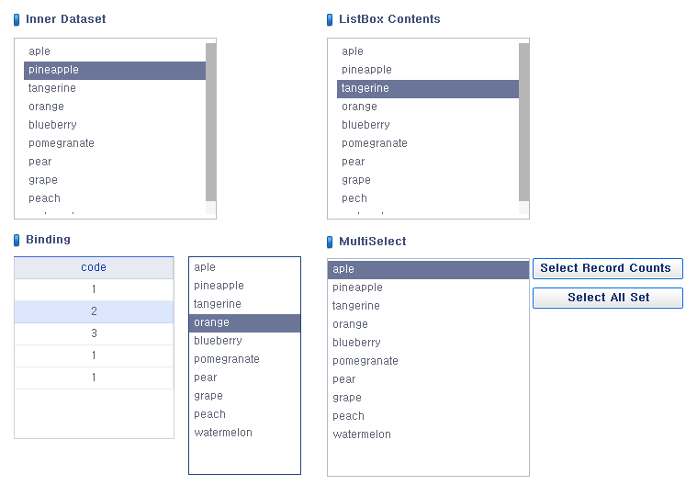Click blue icon beside Binding title
This screenshot has height=496, width=697.
17,241
